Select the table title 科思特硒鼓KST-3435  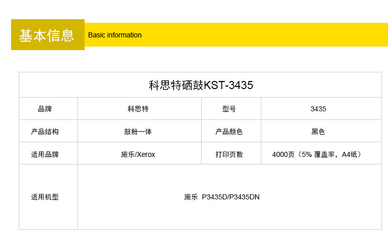(x=201, y=85)
